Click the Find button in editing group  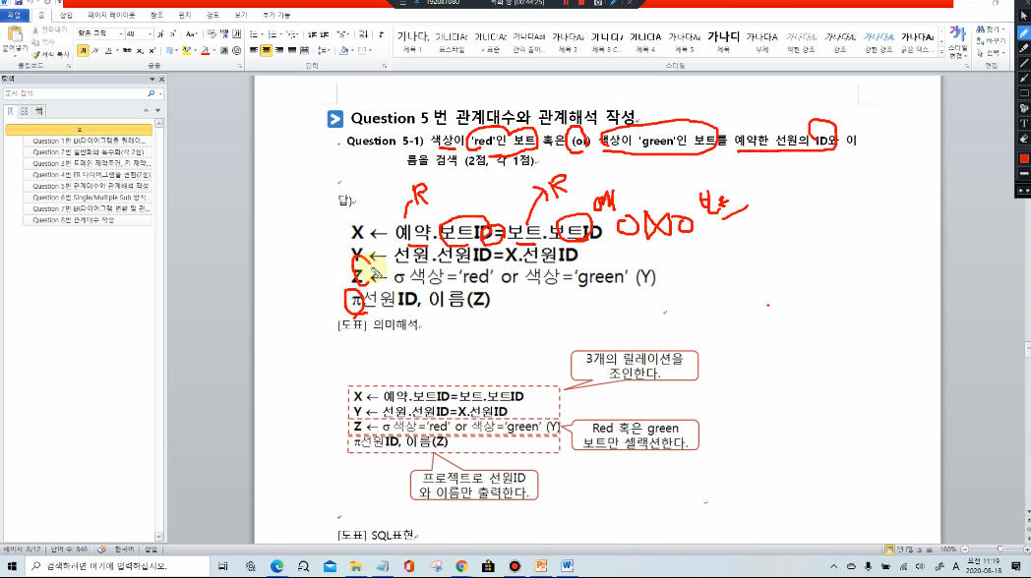click(989, 29)
